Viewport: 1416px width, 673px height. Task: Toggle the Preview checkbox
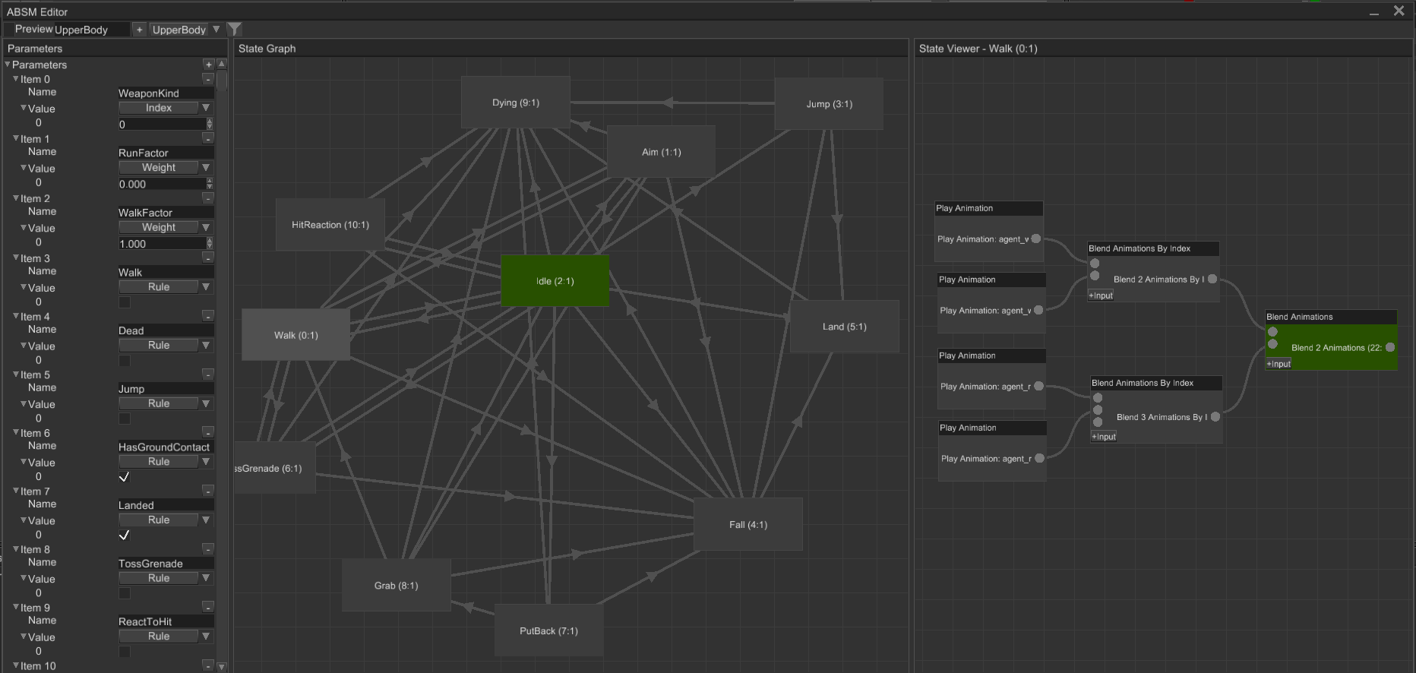tap(9, 30)
